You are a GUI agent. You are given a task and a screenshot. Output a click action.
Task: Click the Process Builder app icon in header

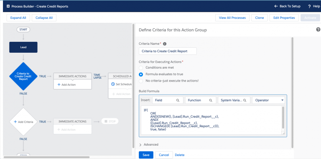click(x=8, y=6)
